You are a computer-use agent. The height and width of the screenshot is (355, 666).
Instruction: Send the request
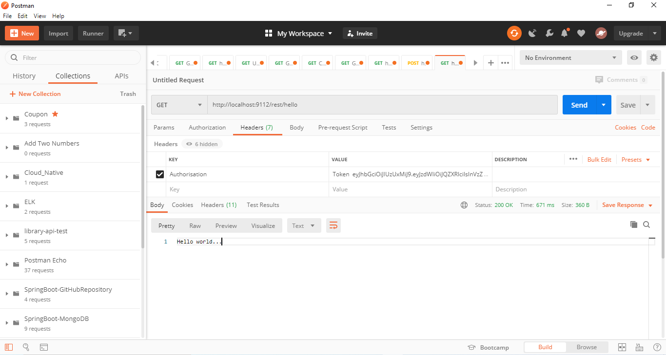pos(579,105)
